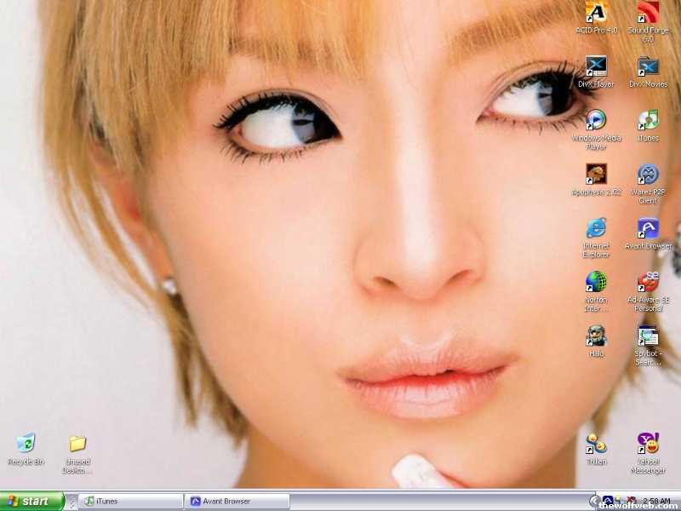Select the Norton Internet Security icon

tap(596, 282)
